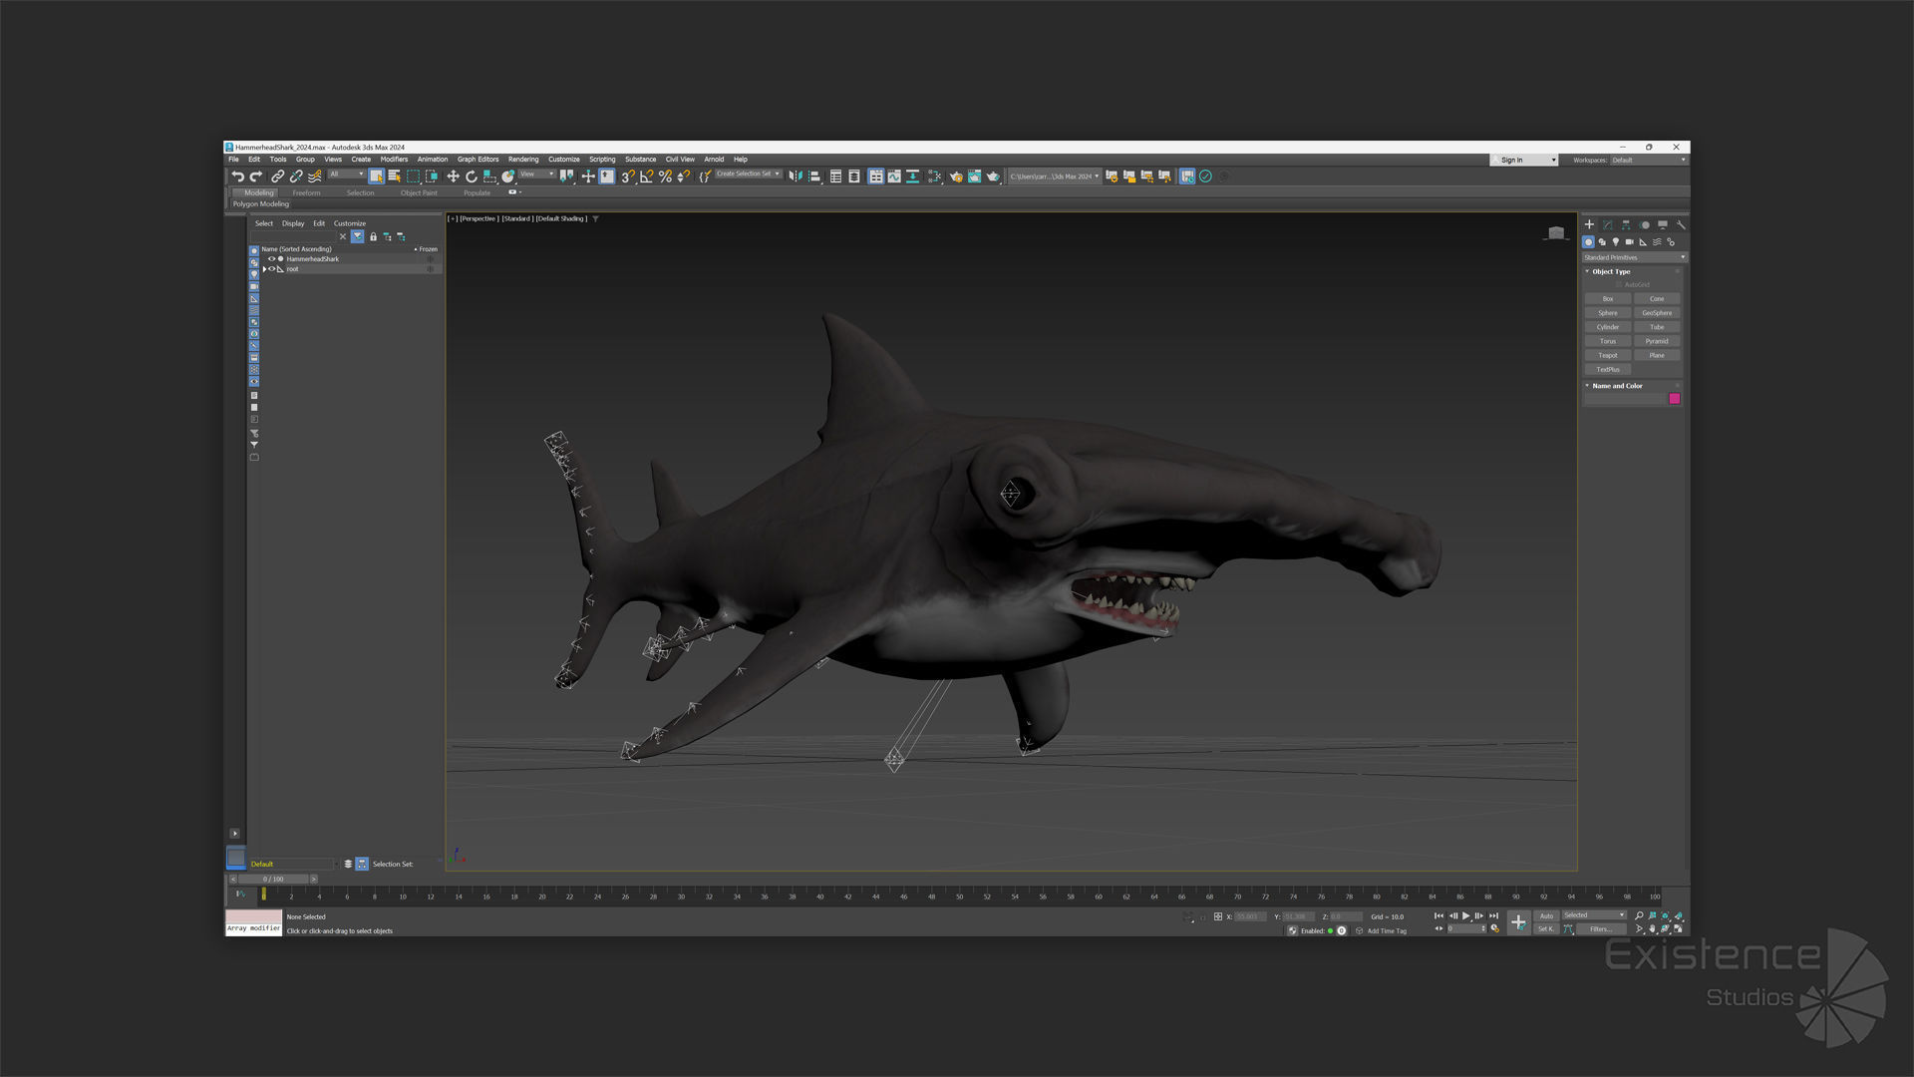
Task: Choose the Rectangular Selection Region tool
Action: [413, 177]
